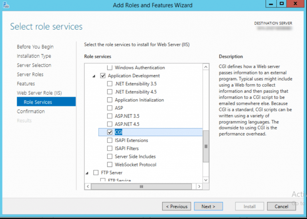
Task: Tick the ASP.NET 4.5 checkbox
Action: [x=110, y=124]
